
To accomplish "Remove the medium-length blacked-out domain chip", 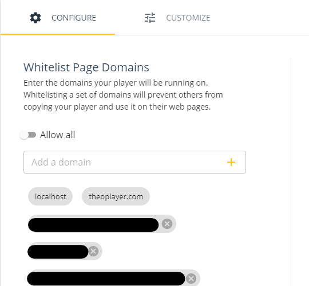I will pos(167,224).
